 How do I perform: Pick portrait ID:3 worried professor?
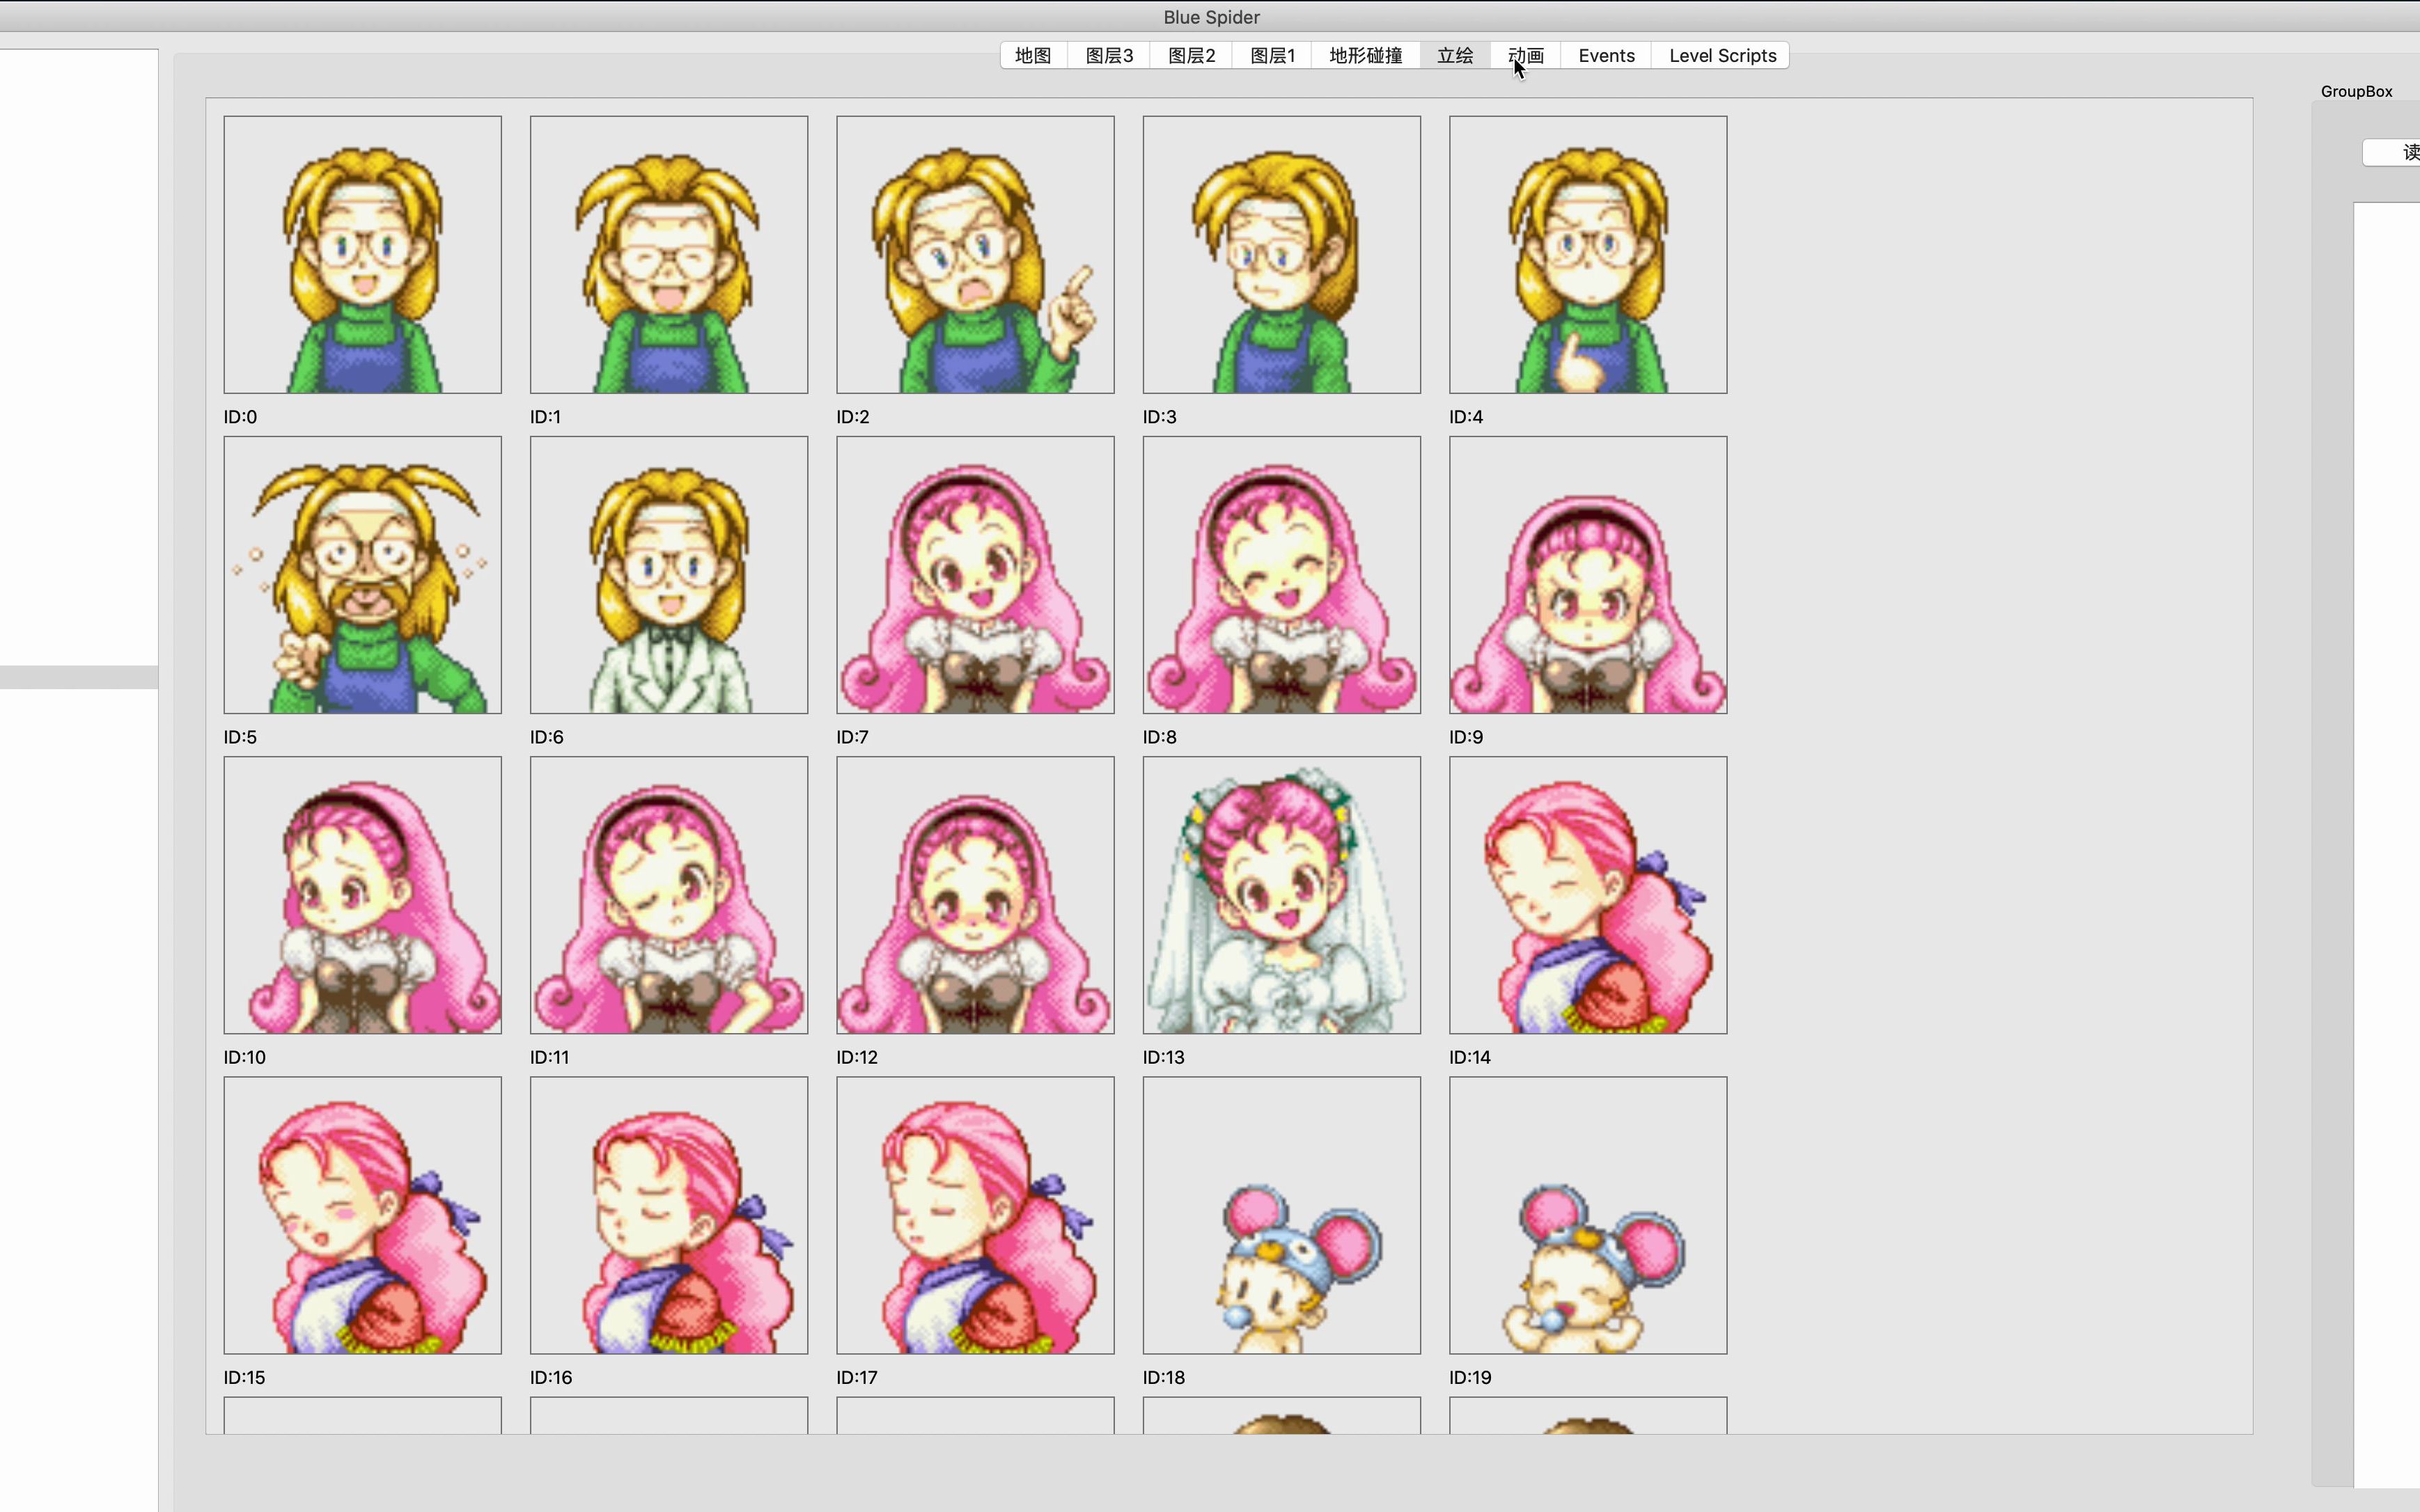[x=1281, y=255]
